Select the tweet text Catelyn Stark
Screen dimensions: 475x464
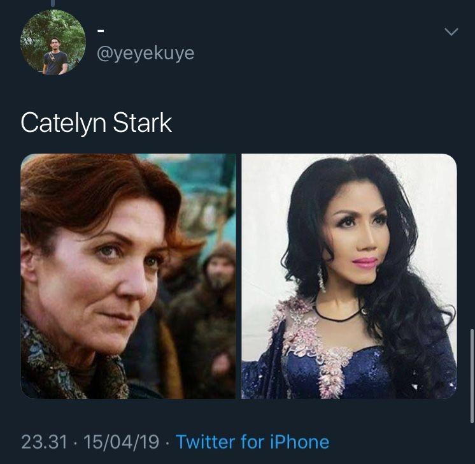(x=96, y=123)
